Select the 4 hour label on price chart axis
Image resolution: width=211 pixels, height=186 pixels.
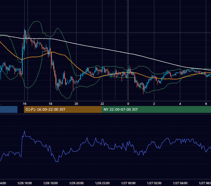coord(180,104)
